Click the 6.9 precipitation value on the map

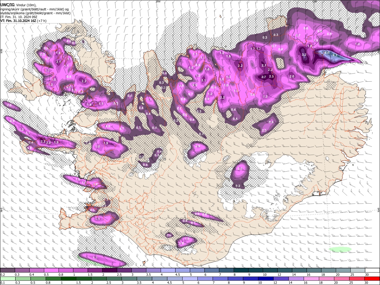[x=327, y=53]
